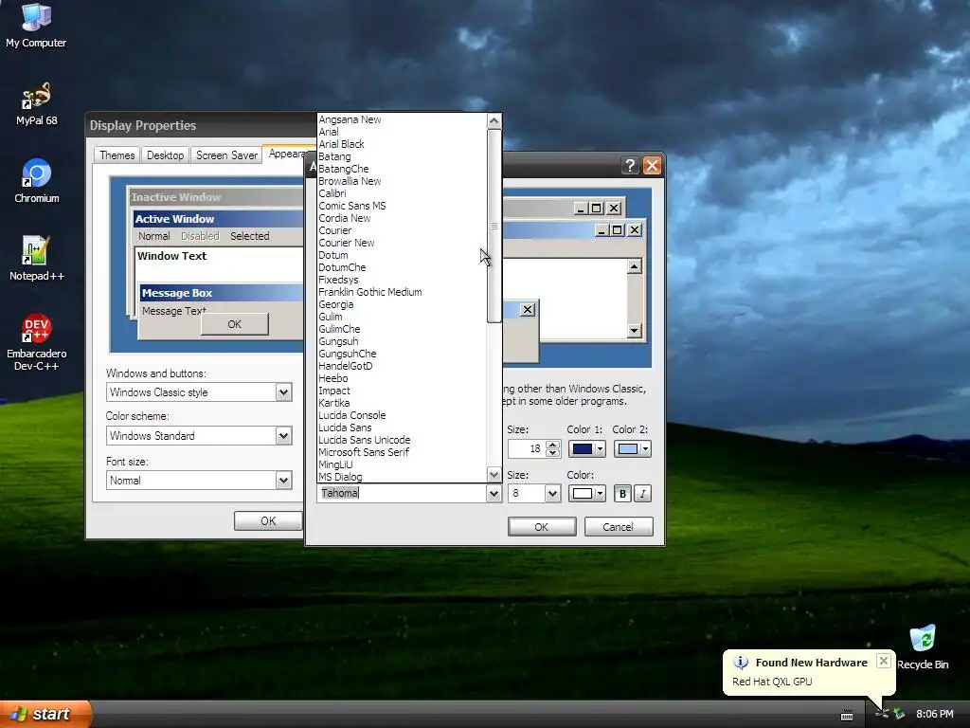Viewport: 970px width, 728px height.
Task: Open My Computer desktop icon
Action: point(36,26)
